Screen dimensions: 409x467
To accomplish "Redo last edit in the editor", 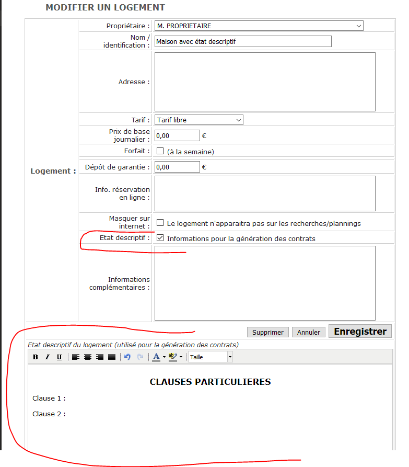I will click(x=140, y=357).
